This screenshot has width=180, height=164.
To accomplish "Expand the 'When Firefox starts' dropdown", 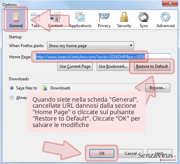I will (x=90, y=46).
